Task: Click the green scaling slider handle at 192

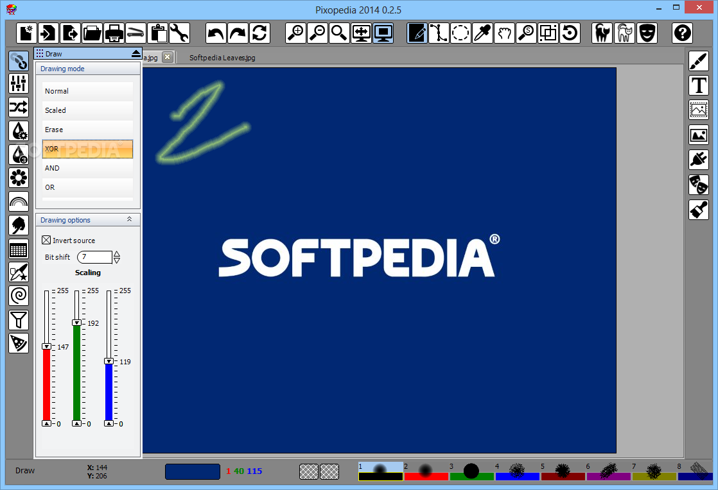Action: [x=77, y=323]
